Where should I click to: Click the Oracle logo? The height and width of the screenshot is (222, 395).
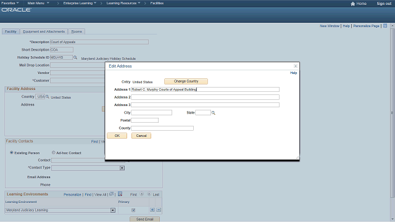pyautogui.click(x=17, y=10)
